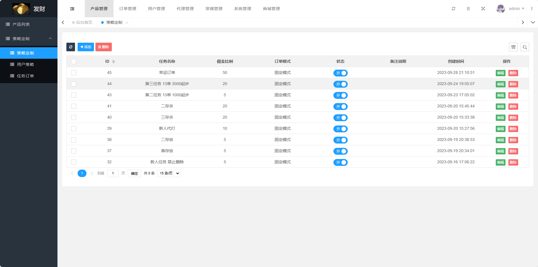Select checkbox for row ID 38
This screenshot has width=538, height=267.
point(74,140)
